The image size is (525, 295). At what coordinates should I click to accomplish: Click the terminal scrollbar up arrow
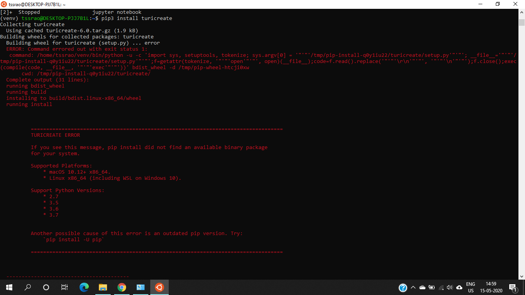tap(522, 11)
